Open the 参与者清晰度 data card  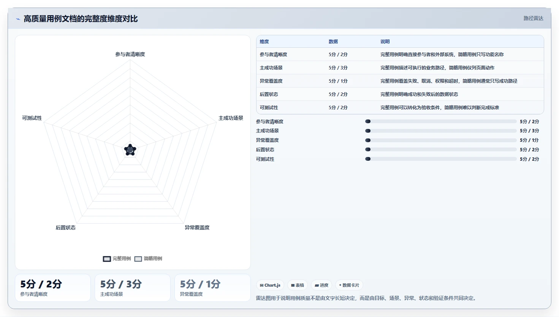[x=53, y=288]
